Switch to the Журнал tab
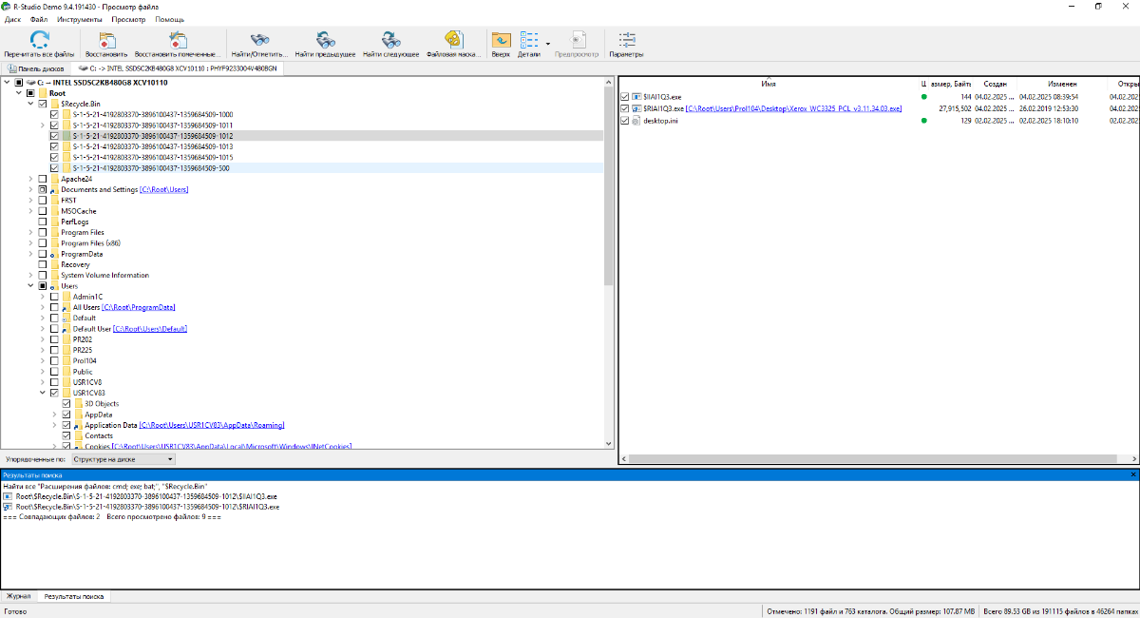Viewport: 1140px width, 618px height. coord(19,596)
